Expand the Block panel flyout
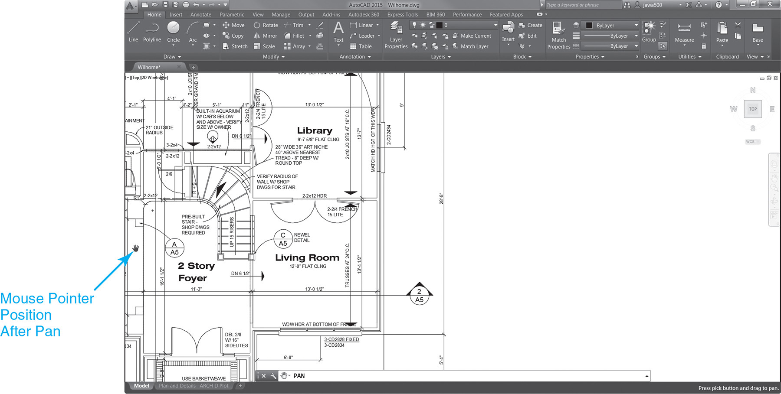The height and width of the screenshot is (394, 781). (x=522, y=57)
